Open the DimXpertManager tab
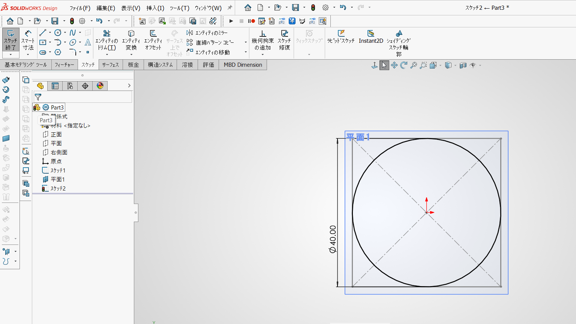Screen dimensions: 576x324 coord(85,86)
